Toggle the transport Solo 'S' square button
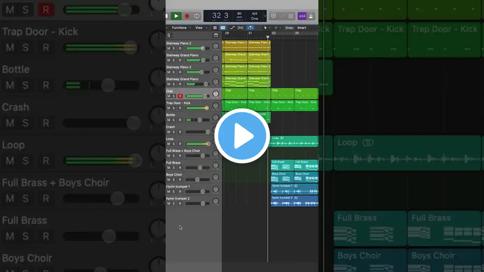The height and width of the screenshot is (272, 484). click(x=291, y=16)
